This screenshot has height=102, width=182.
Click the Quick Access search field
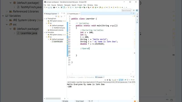(x=126, y=10)
